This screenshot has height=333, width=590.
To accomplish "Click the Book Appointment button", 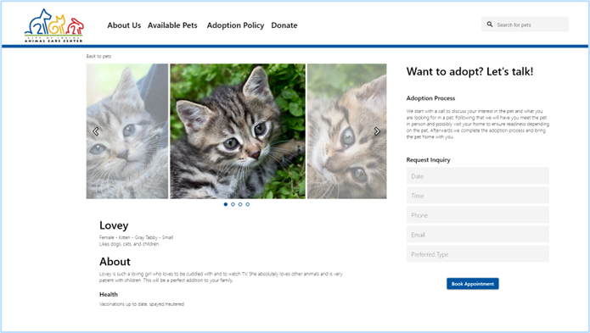I will [473, 284].
